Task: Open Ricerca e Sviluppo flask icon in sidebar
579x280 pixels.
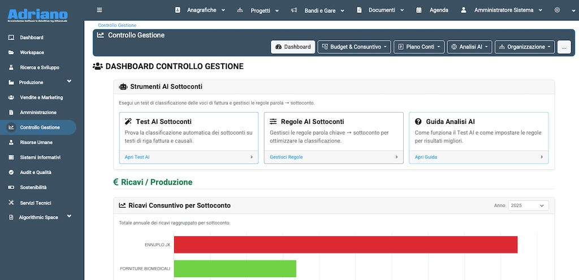Action: point(11,67)
